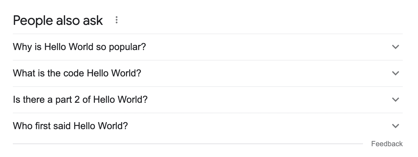Click the words part 2 in third question

(68, 100)
